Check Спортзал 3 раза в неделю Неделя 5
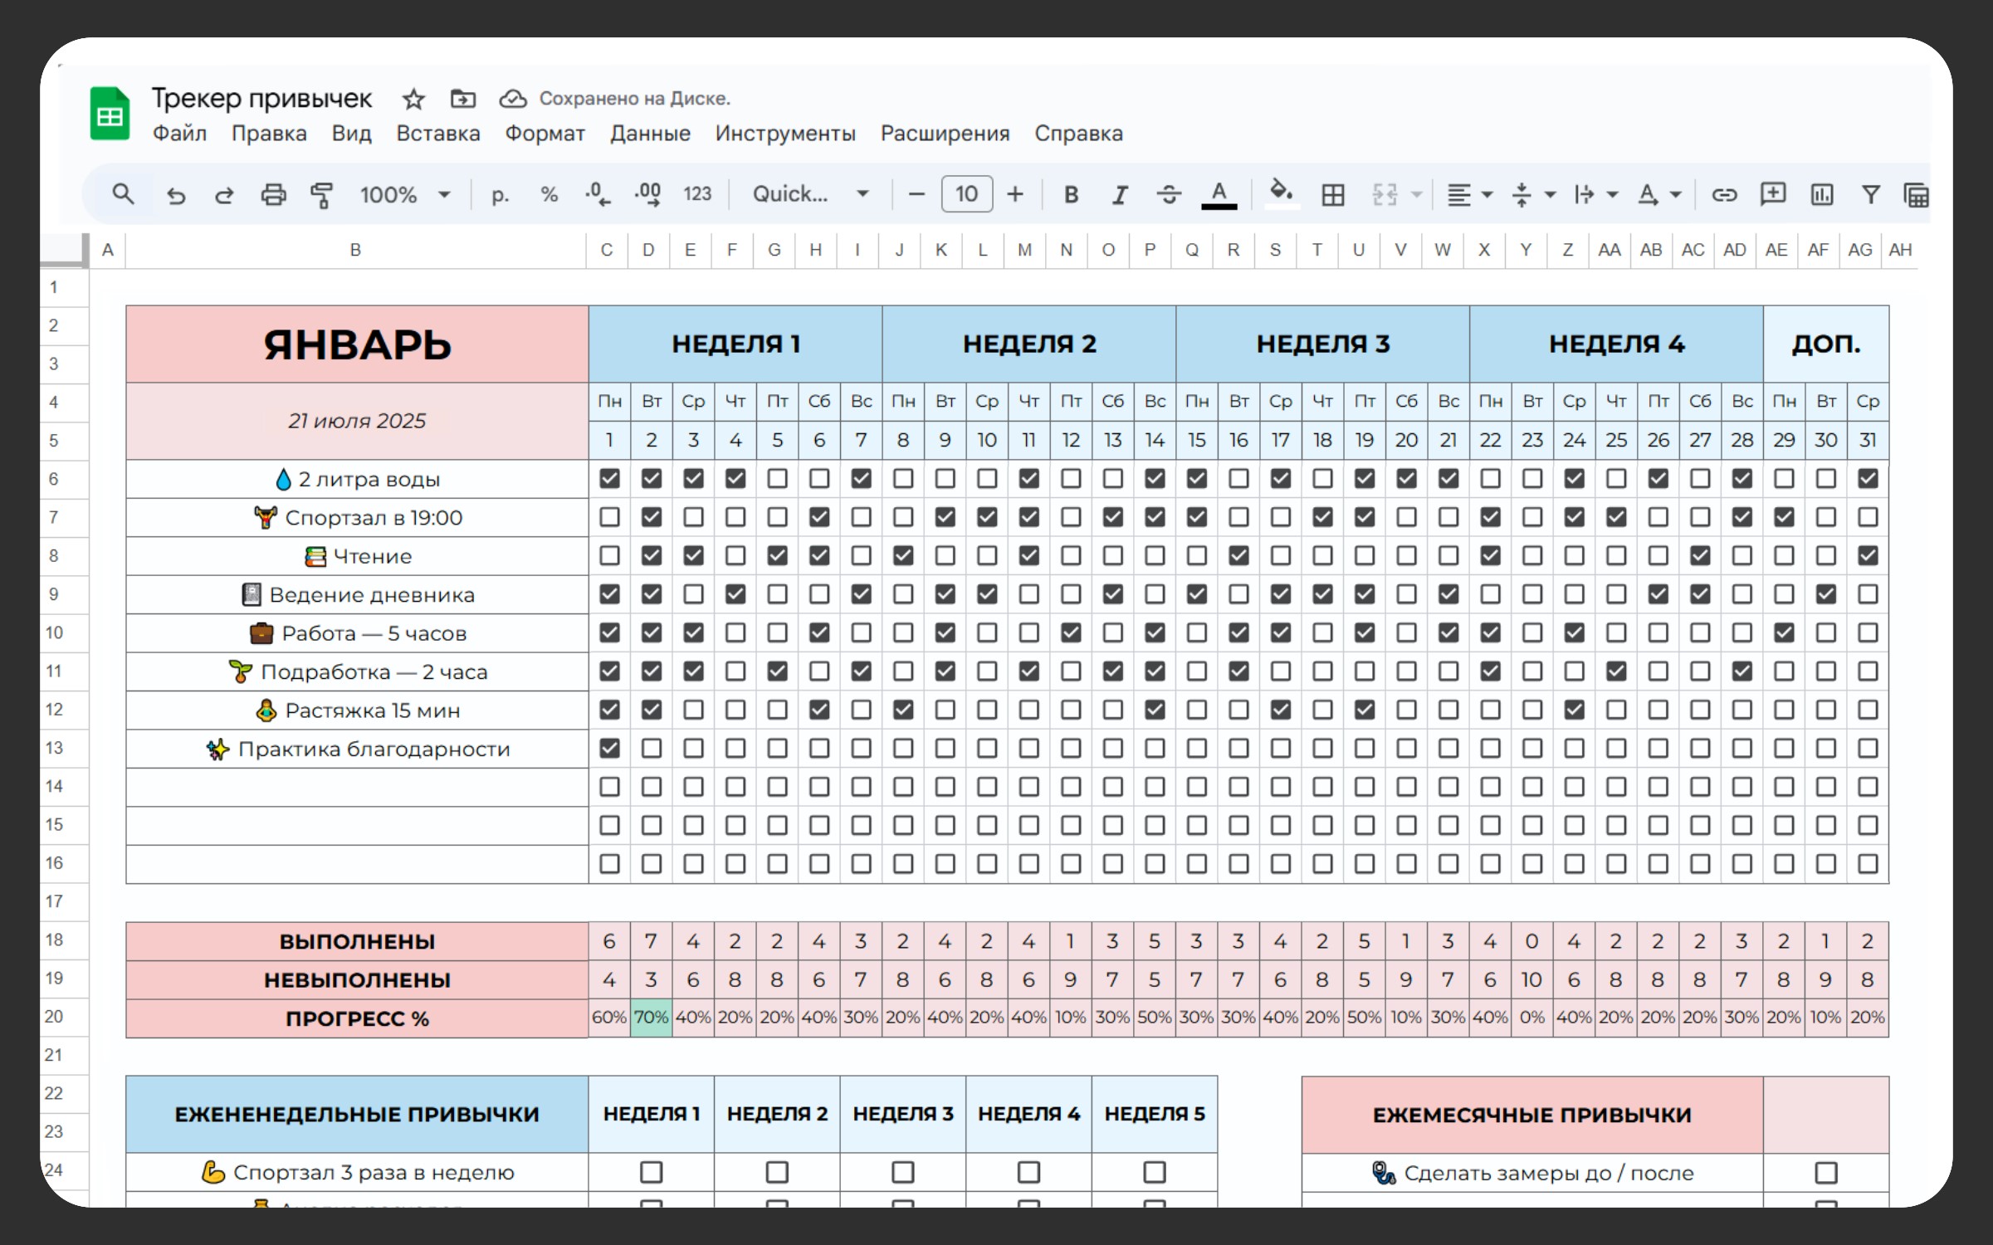The height and width of the screenshot is (1245, 1993). click(1155, 1172)
